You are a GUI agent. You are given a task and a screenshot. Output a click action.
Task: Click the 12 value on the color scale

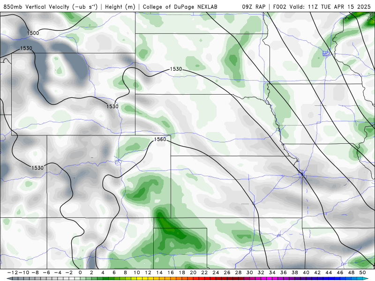click(x=148, y=273)
